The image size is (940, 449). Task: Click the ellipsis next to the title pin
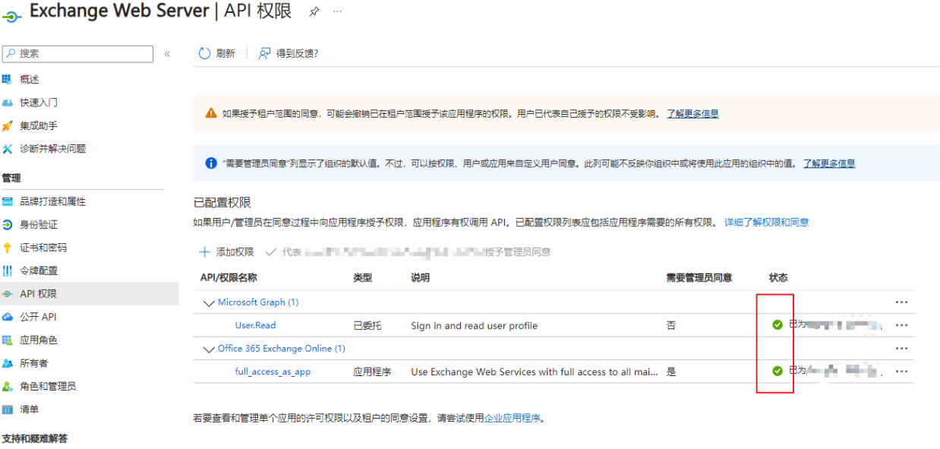tap(337, 12)
